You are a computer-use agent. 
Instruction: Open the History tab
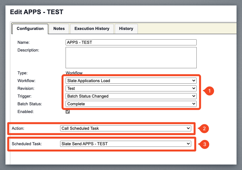(126, 29)
